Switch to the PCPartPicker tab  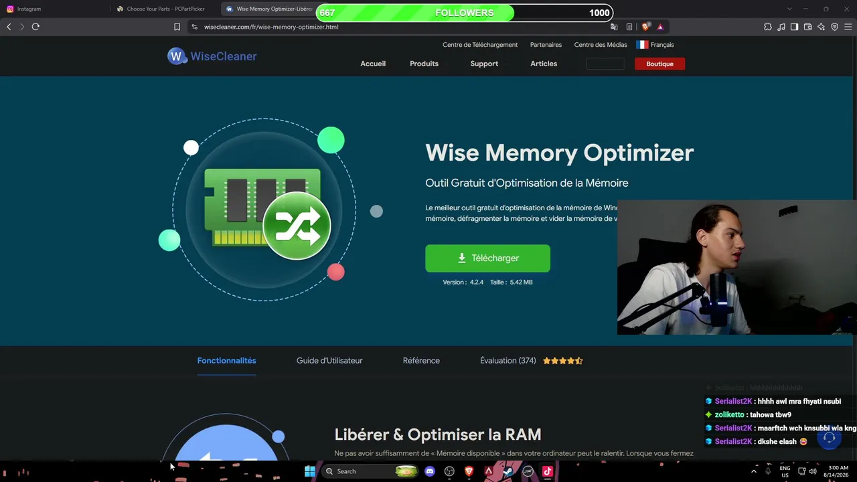(x=164, y=9)
